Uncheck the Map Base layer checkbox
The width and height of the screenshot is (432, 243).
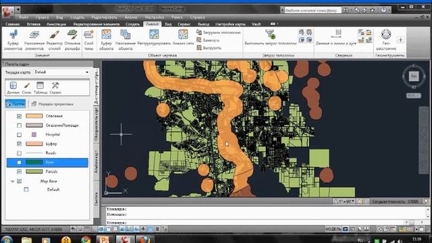coord(19,181)
